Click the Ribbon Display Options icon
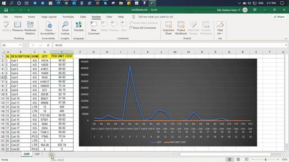 click(255, 10)
